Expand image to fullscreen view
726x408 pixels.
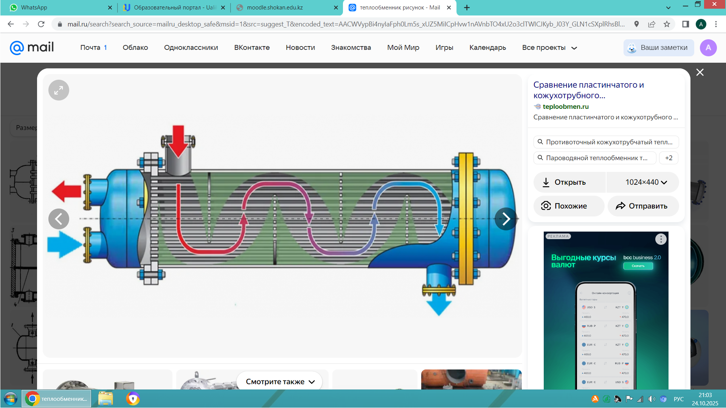pyautogui.click(x=59, y=90)
